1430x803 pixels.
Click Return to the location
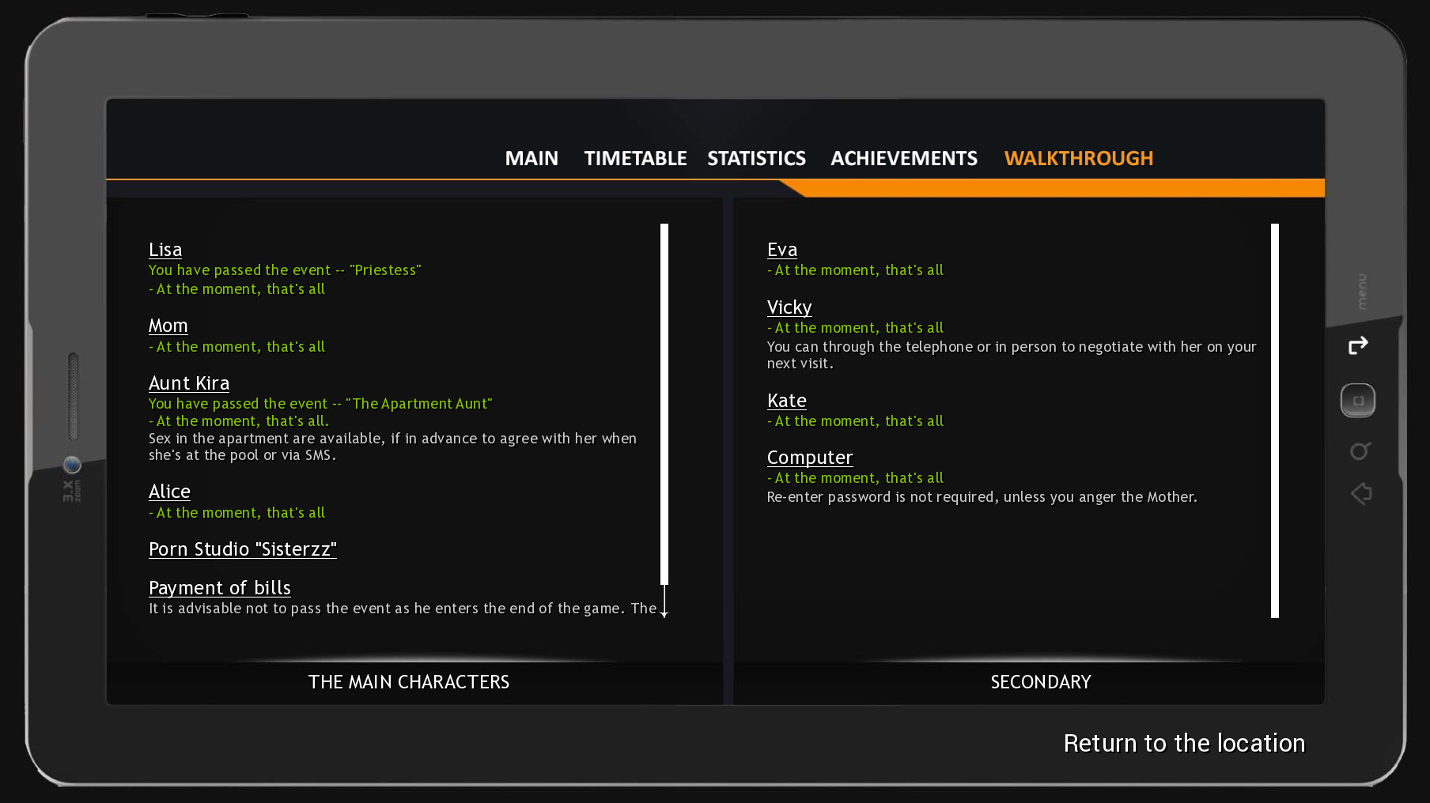tap(1183, 743)
